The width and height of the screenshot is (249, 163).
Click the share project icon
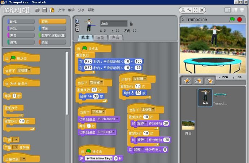(52, 10)
